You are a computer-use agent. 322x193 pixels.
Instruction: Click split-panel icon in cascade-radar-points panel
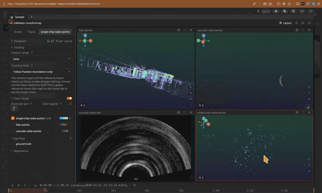click(x=297, y=30)
